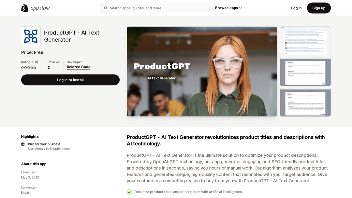Click the Browse apps chevron arrow

coord(241,8)
